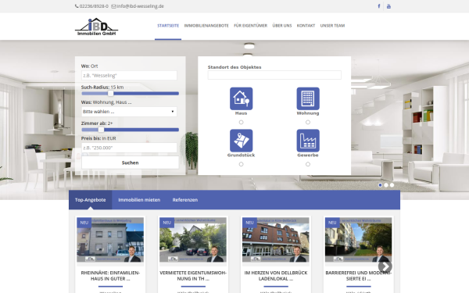Click the Zimmer ab slider handle
Screen dimensions: 469x293
(101, 130)
